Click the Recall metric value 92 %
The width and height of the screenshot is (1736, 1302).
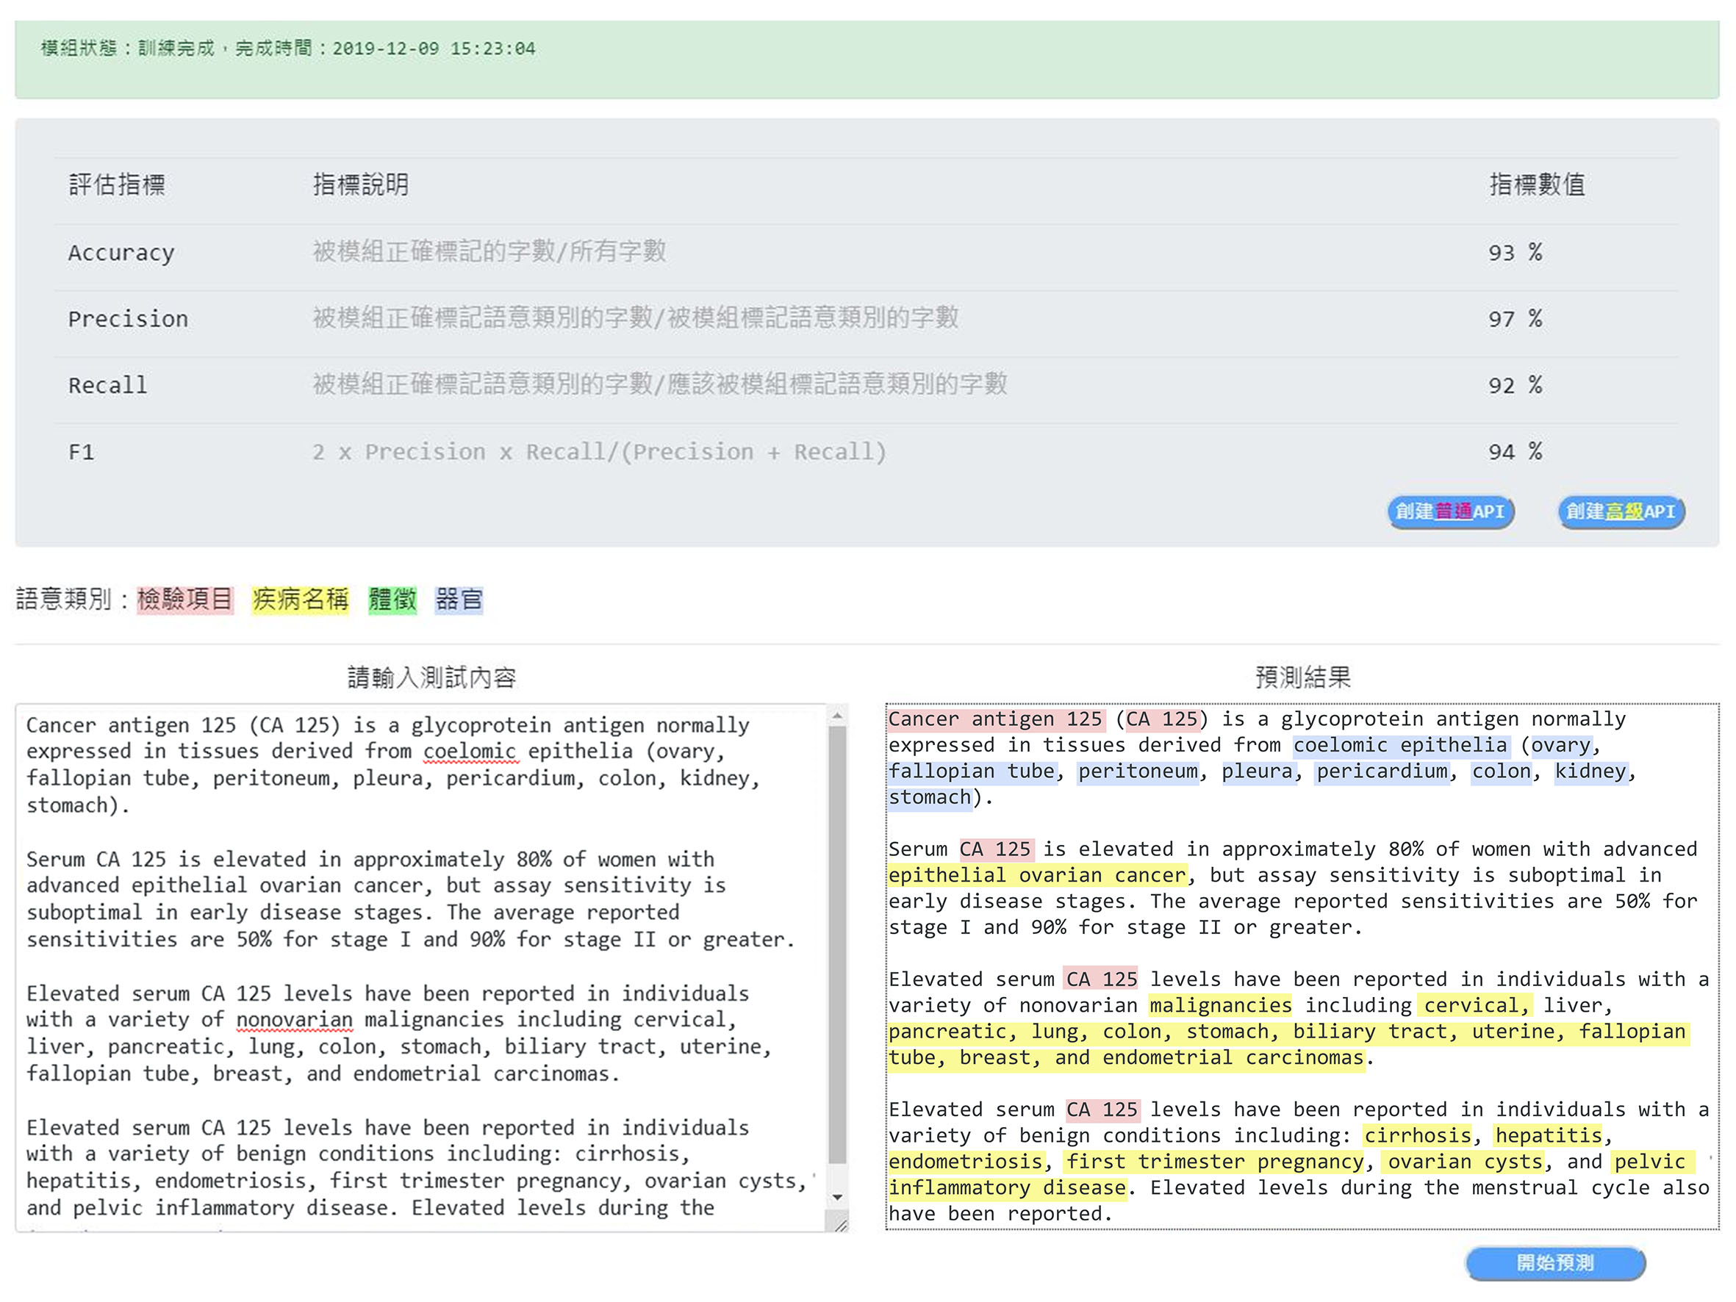coord(1515,385)
